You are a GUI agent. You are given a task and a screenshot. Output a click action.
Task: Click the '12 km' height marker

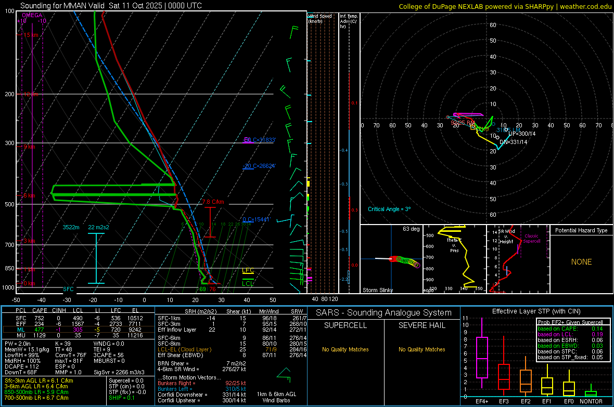point(31,94)
